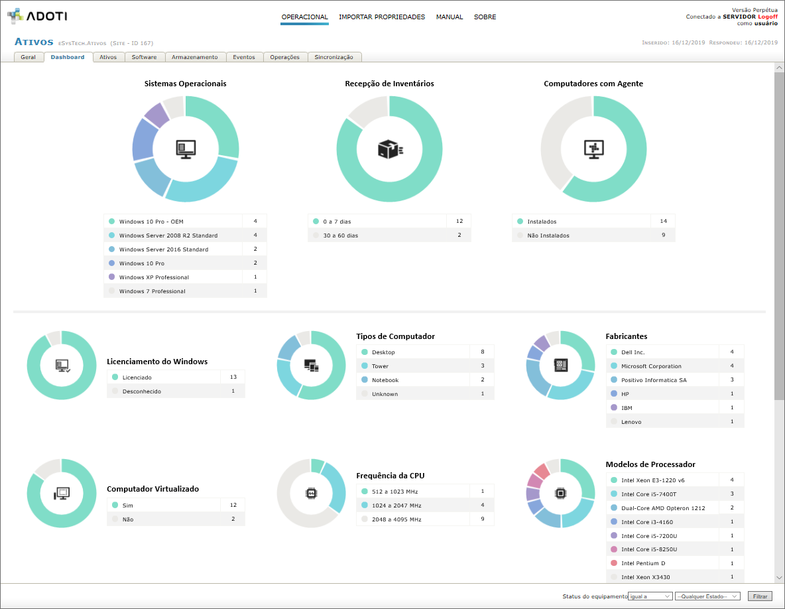The height and width of the screenshot is (609, 785).
Task: Click the monitor icon in Sistemas Operacionais chart
Action: point(186,149)
